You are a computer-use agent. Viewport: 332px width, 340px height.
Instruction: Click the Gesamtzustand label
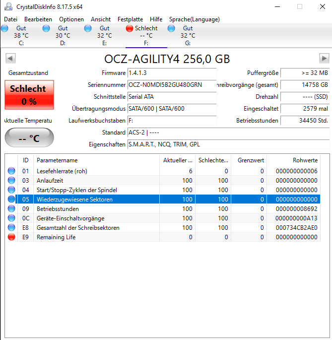tap(28, 73)
